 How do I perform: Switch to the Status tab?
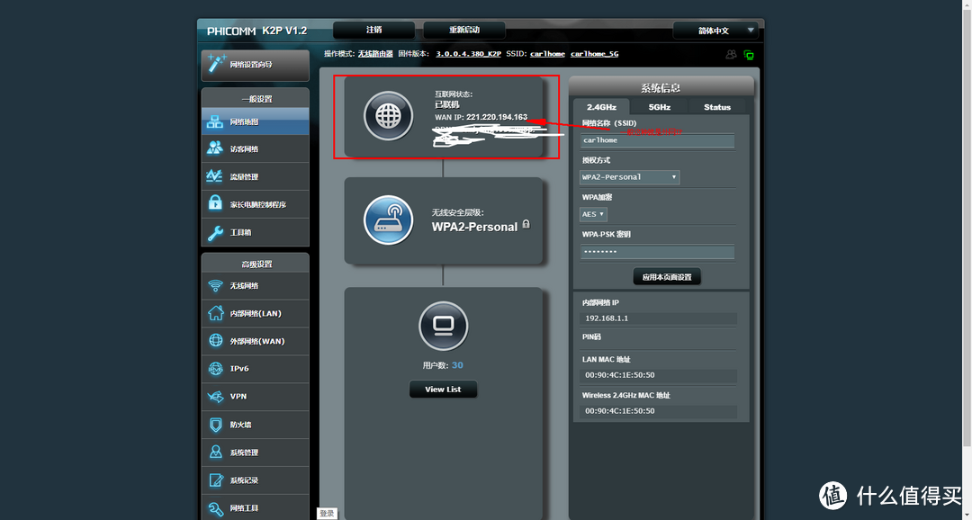(x=717, y=107)
